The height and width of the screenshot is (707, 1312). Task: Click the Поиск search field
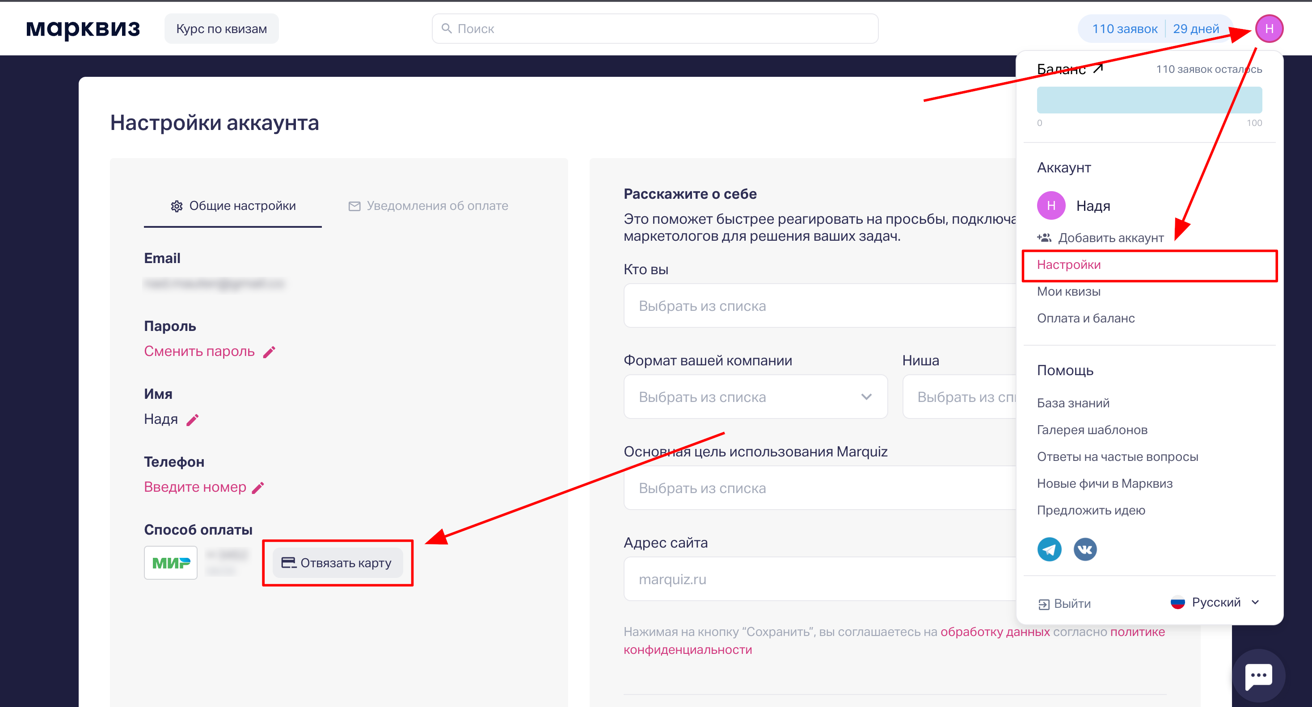click(x=654, y=29)
